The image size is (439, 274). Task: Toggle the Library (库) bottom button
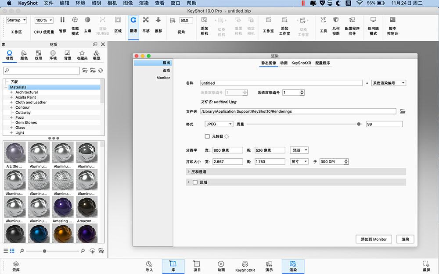(x=173, y=266)
